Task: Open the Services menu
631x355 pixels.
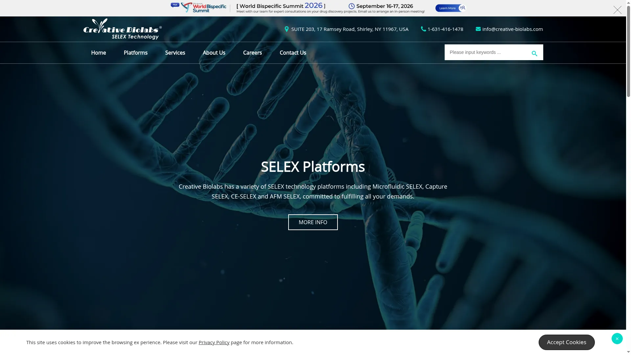Action: click(175, 53)
